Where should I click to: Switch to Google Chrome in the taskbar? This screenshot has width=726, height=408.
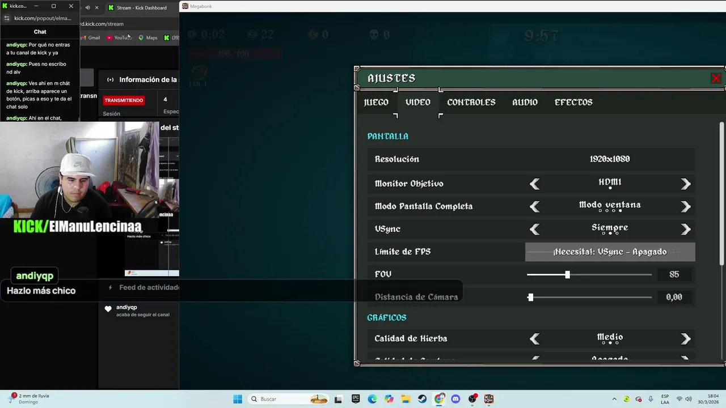point(439,399)
